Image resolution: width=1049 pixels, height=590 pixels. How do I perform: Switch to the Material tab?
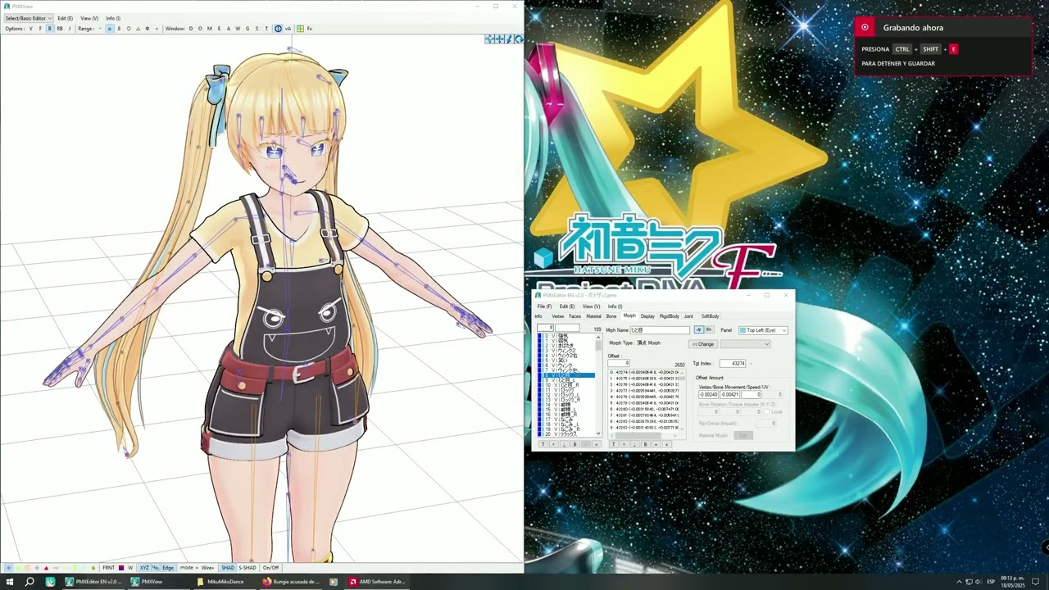pos(594,316)
